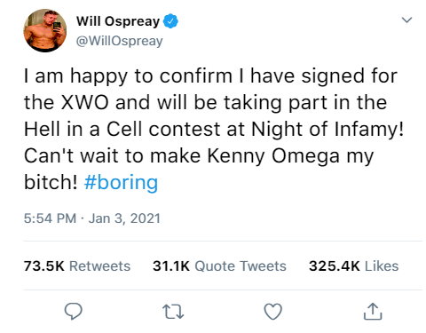Image resolution: width=426 pixels, height=333 pixels.
Task: Click the 5:54 PM timestamp
Action: 50,218
